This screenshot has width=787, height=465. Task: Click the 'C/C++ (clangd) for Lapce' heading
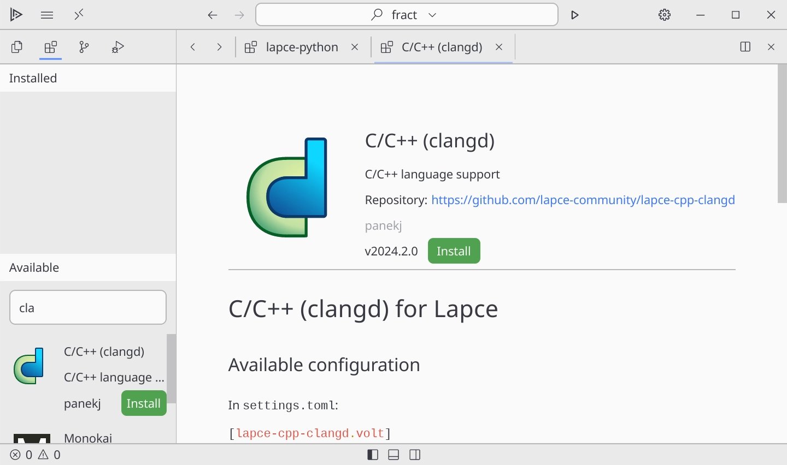click(363, 309)
